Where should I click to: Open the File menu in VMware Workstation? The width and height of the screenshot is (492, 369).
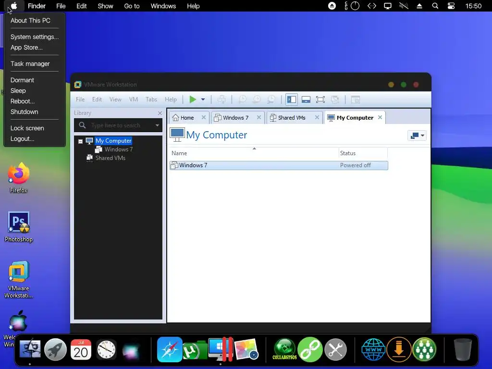(80, 99)
